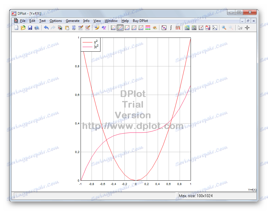
Task: Click the recycle bin erase icon
Action: (x=74, y=28)
